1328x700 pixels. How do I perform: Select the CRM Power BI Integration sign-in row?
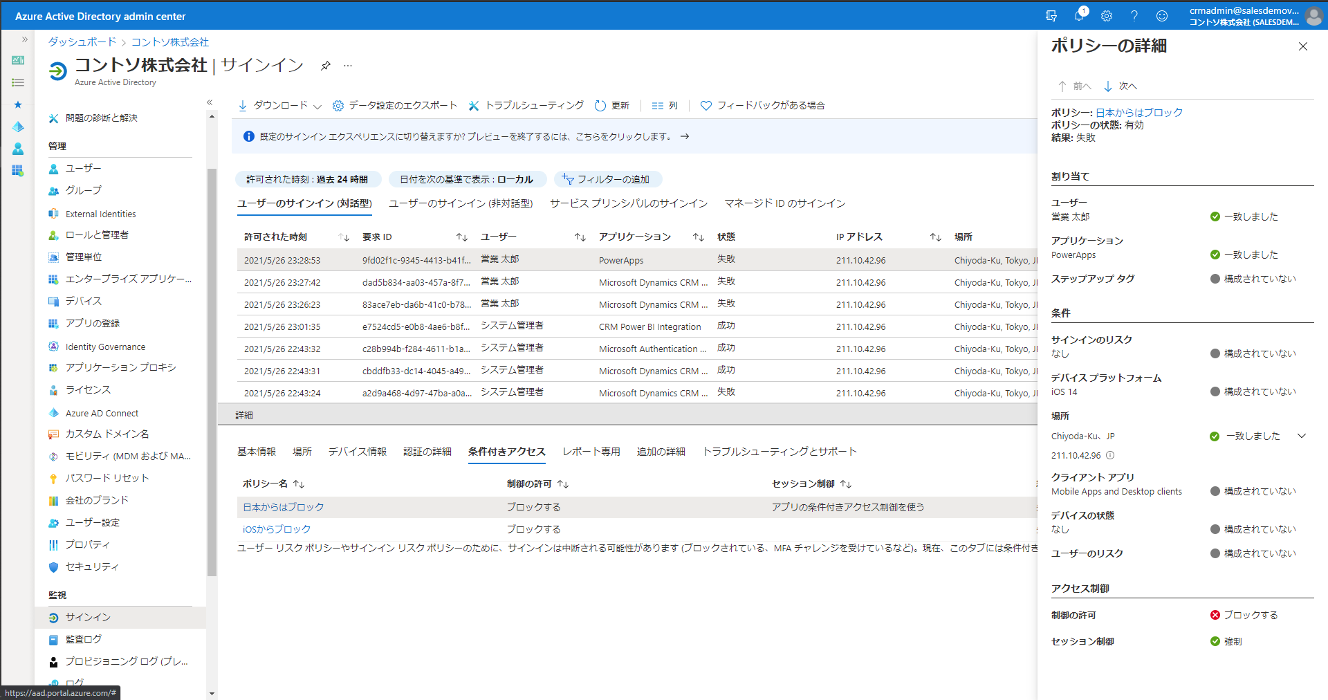click(636, 326)
